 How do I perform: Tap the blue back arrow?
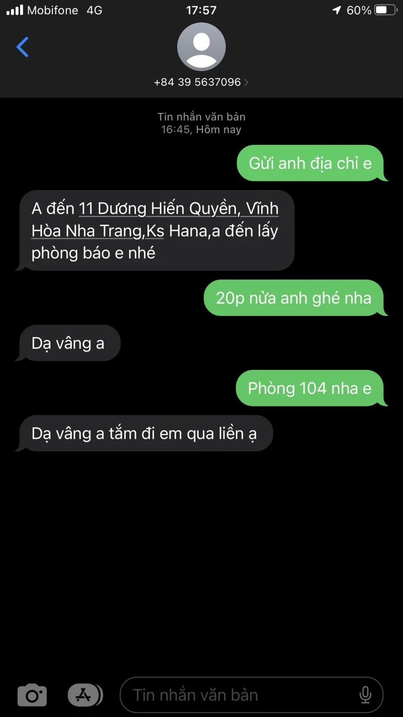[x=22, y=47]
